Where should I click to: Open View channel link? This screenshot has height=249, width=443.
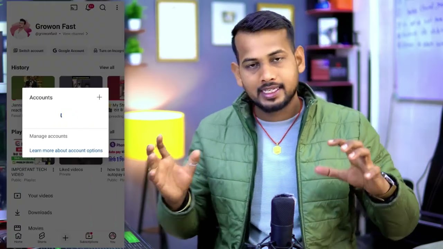coord(75,34)
